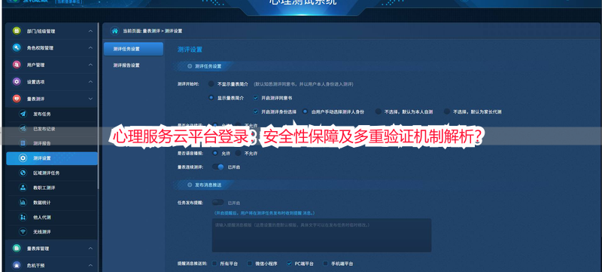Click the 危机干预 alarm icon

[x=16, y=265]
